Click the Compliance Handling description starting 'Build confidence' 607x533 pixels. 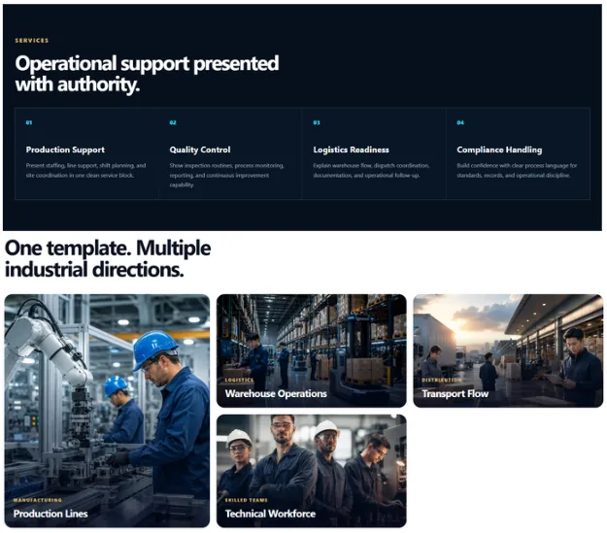pos(517,170)
